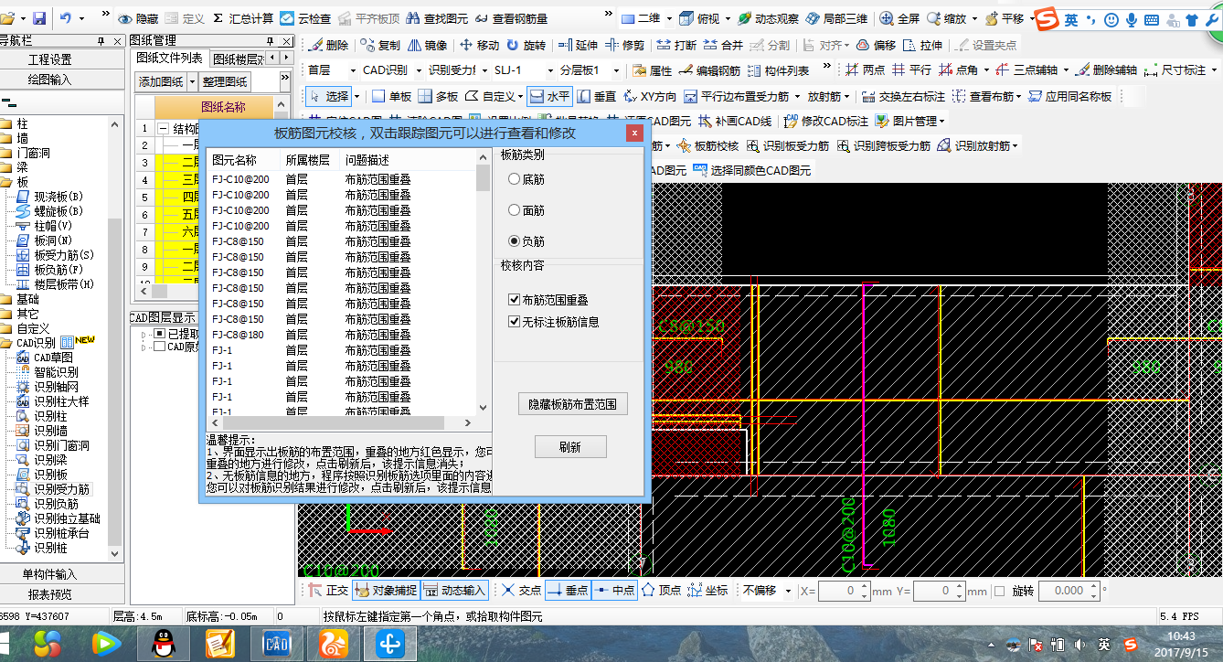Open QQ penguin app in taskbar
Image resolution: width=1223 pixels, height=662 pixels.
164,645
